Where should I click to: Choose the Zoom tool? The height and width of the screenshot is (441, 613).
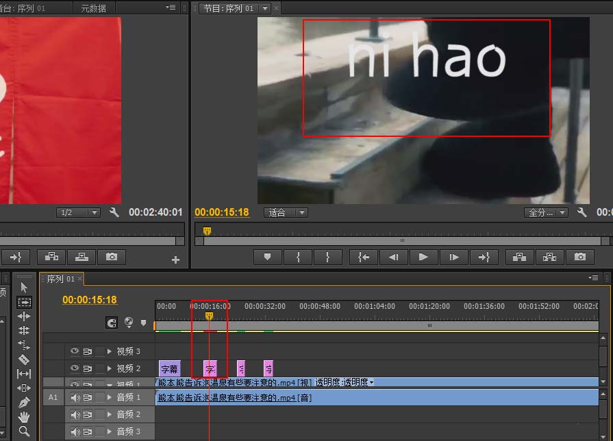23,429
